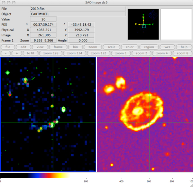Viewport: 193px width, 187px height.
Task: Click the colorbar's red section
Action: [49, 175]
